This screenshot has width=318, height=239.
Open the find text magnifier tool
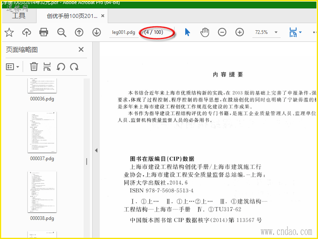(x=62, y=32)
